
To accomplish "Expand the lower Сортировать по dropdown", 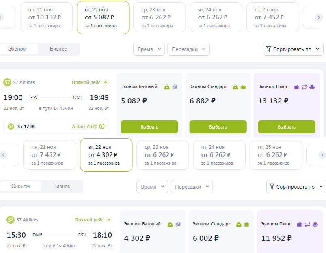I will click(x=296, y=187).
